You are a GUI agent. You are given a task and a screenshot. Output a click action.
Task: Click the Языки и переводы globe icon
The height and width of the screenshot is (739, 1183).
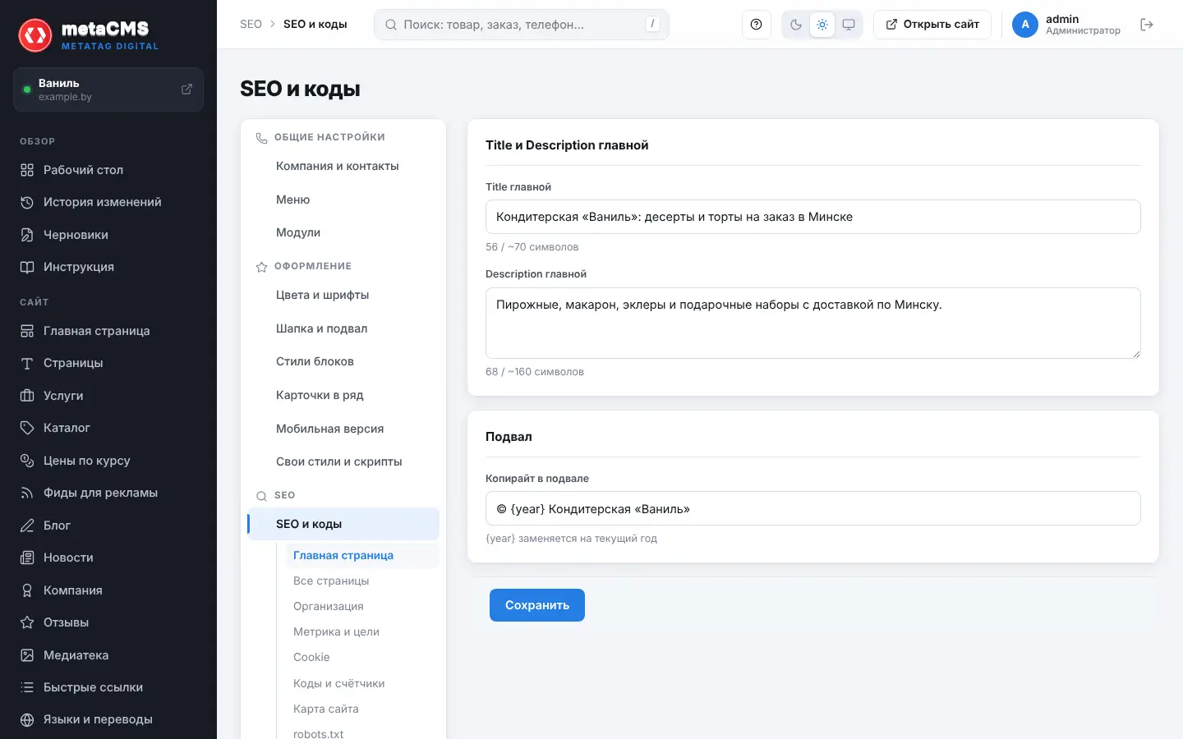27,719
